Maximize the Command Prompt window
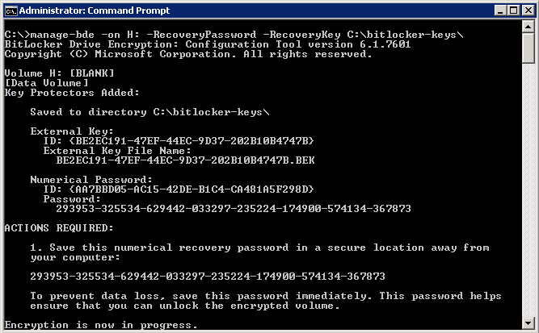Image resolution: width=539 pixels, height=333 pixels. (x=513, y=10)
